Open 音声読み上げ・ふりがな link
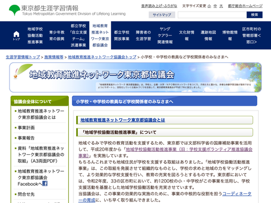 click(159, 6)
